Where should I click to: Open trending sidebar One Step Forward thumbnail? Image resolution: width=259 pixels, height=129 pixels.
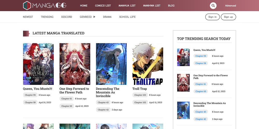point(183,83)
